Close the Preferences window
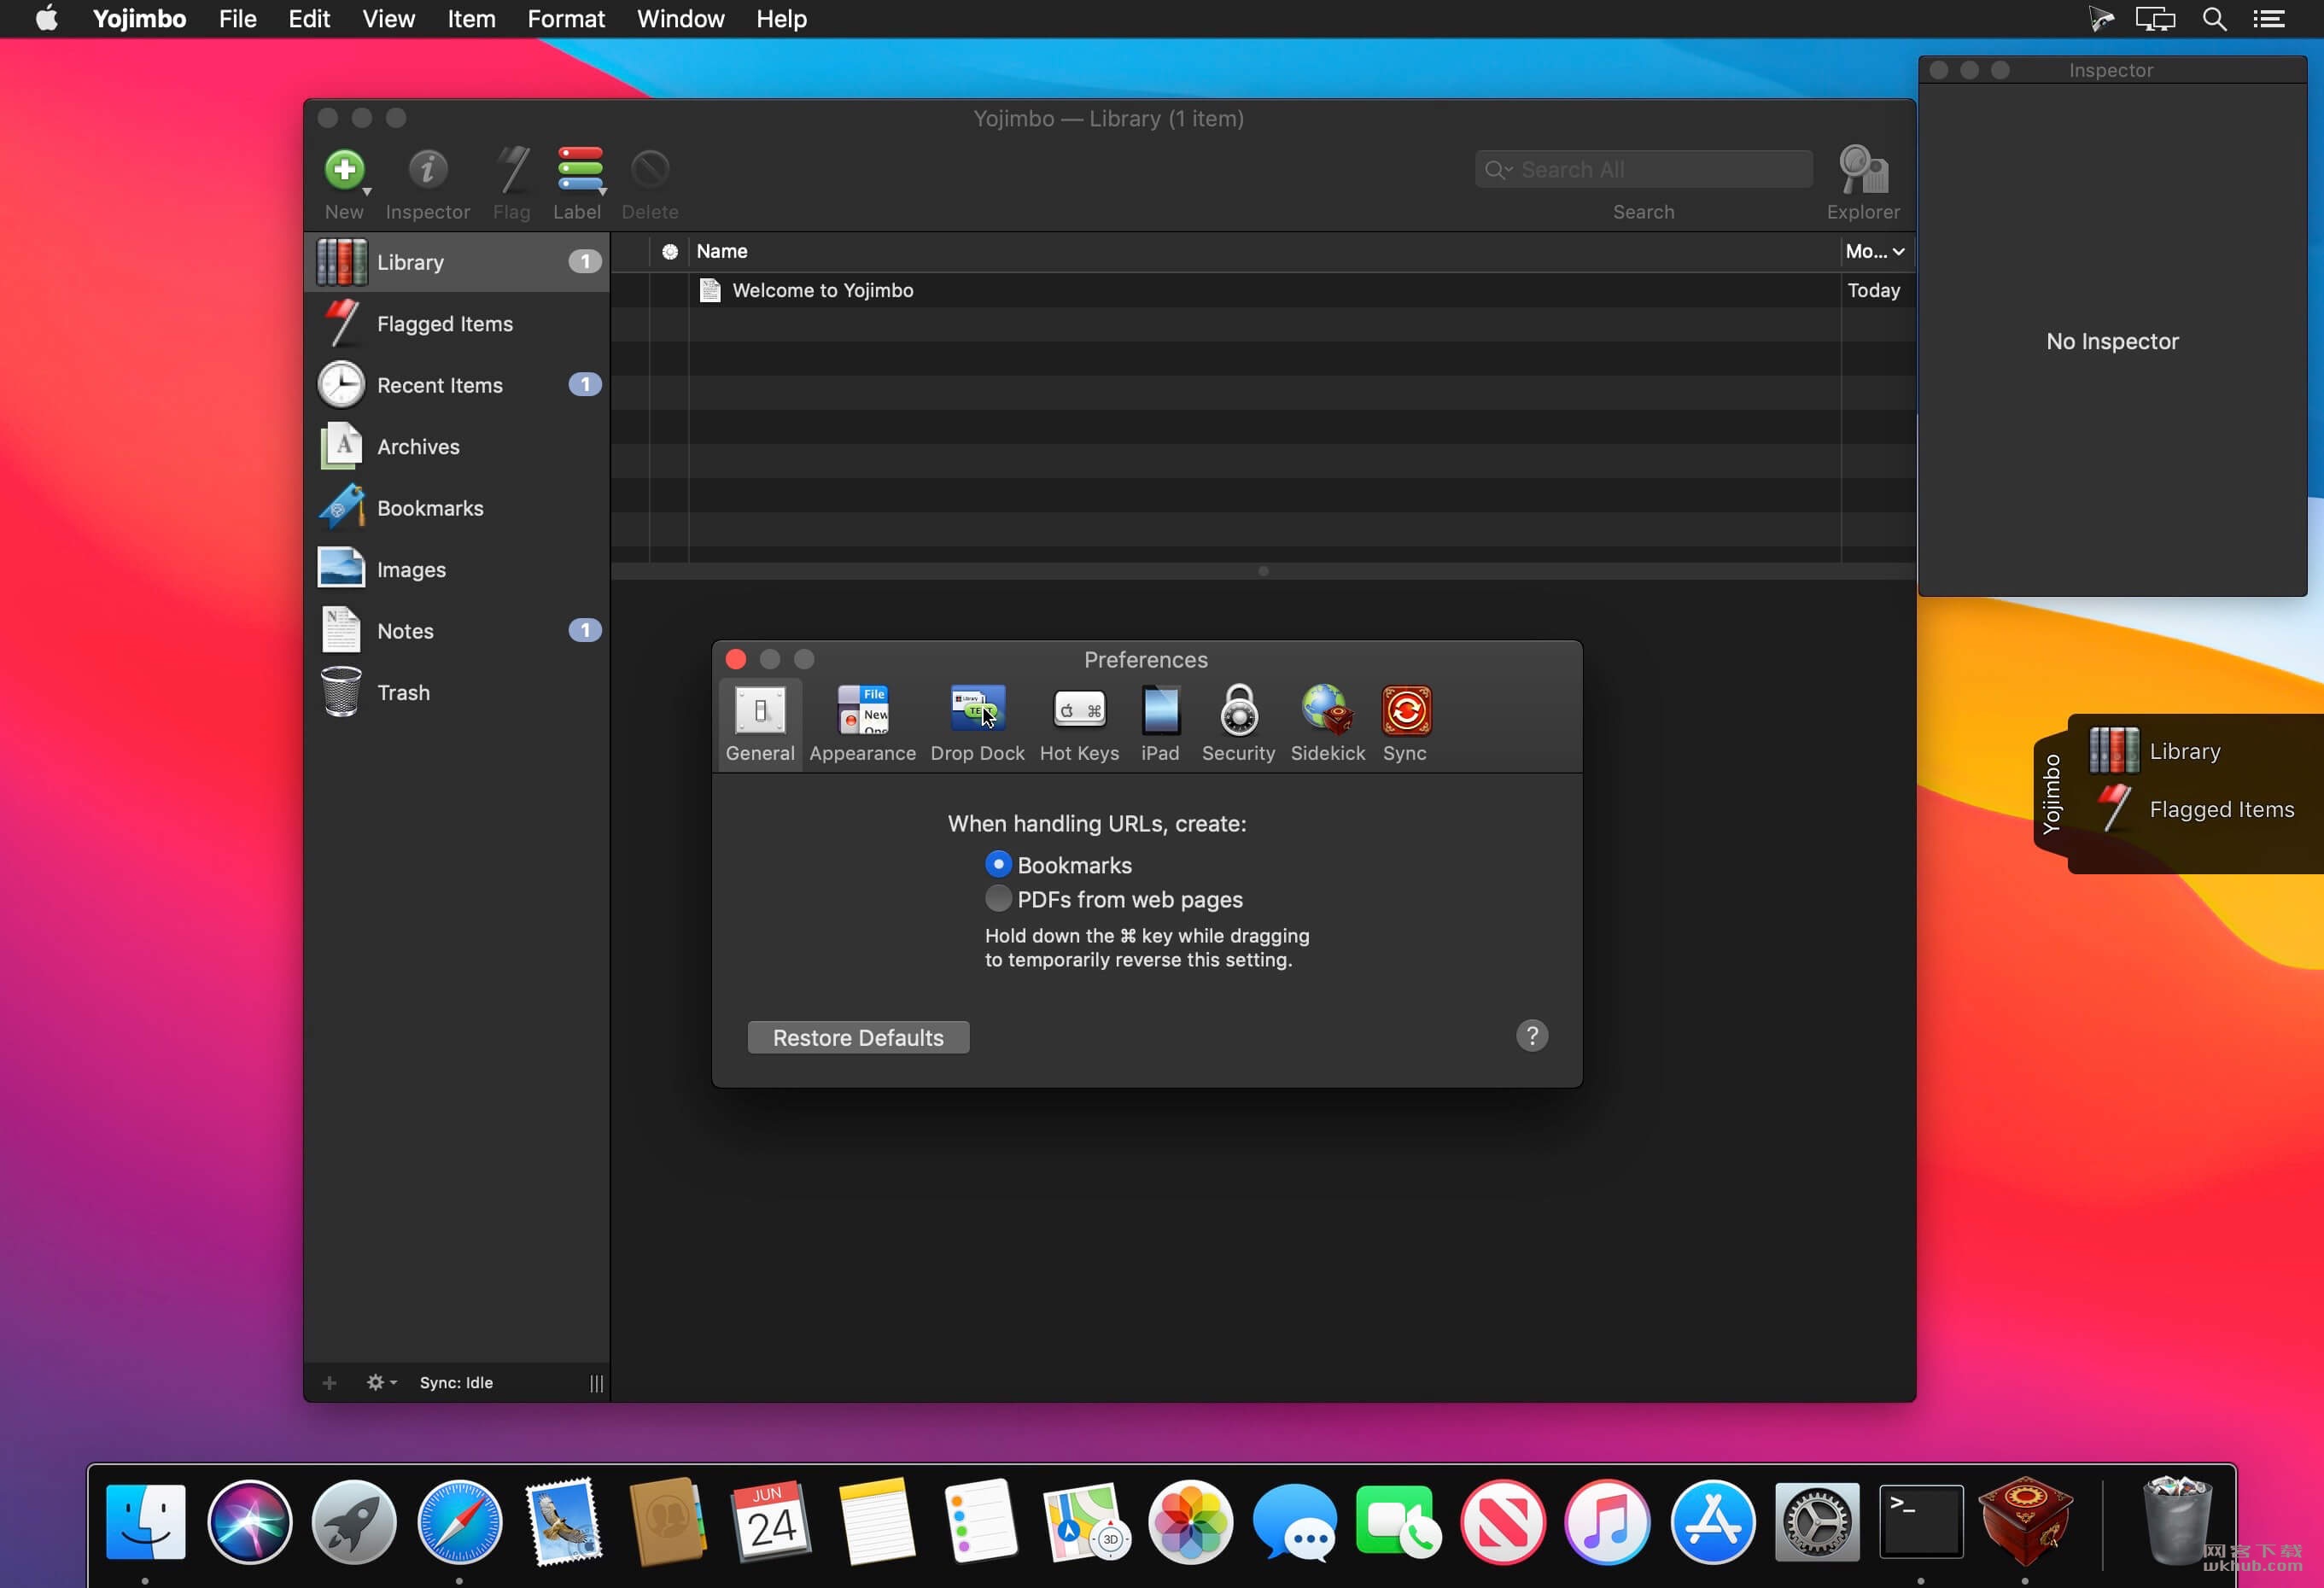2324x1588 pixels. pyautogui.click(x=736, y=659)
